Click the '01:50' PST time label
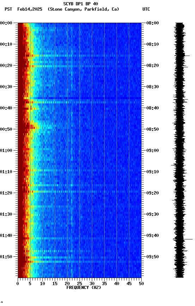This screenshot has width=195, height=306. 6,257
